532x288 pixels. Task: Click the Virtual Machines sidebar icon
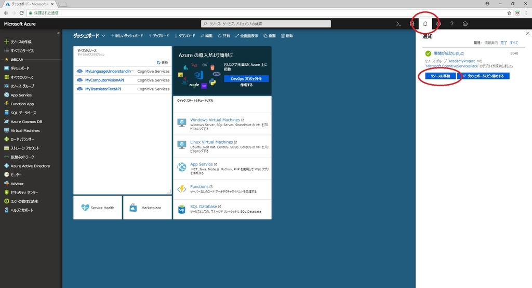pos(6,130)
